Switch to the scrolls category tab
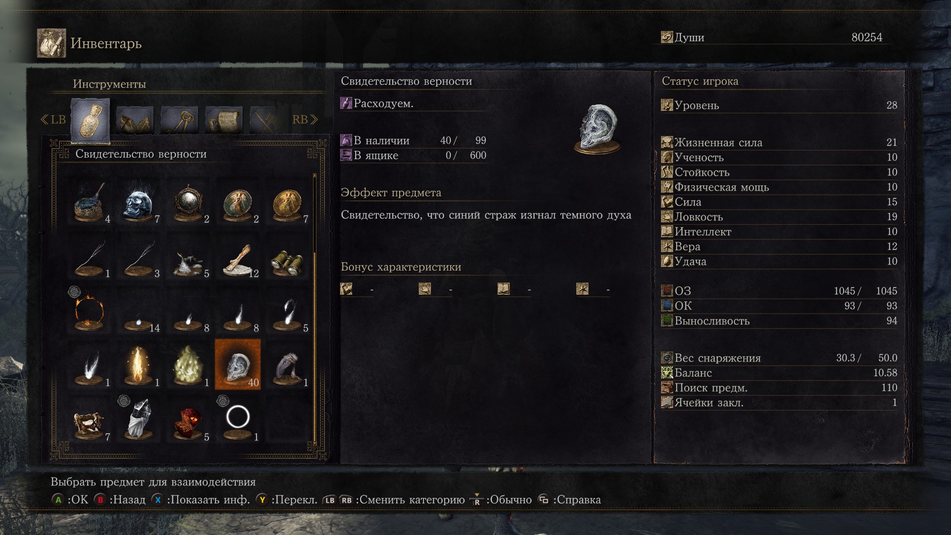 [224, 119]
